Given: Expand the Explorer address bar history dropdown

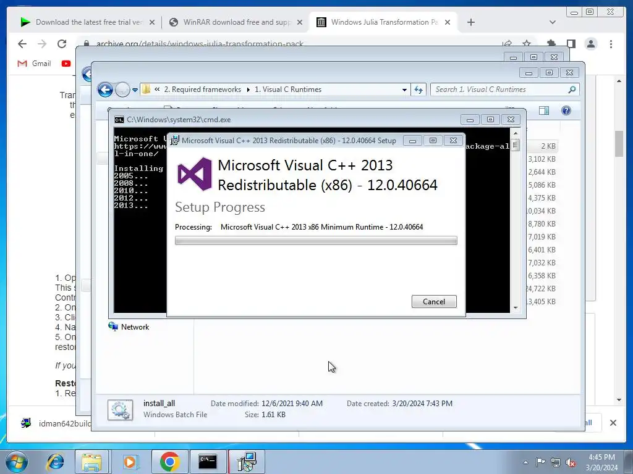Looking at the screenshot, I should click(404, 90).
